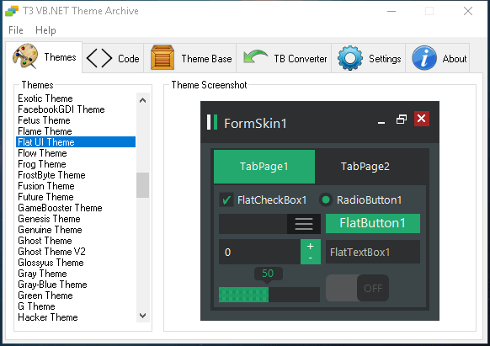This screenshot has width=490, height=346.
Task: Click the blue info About icon
Action: [424, 58]
